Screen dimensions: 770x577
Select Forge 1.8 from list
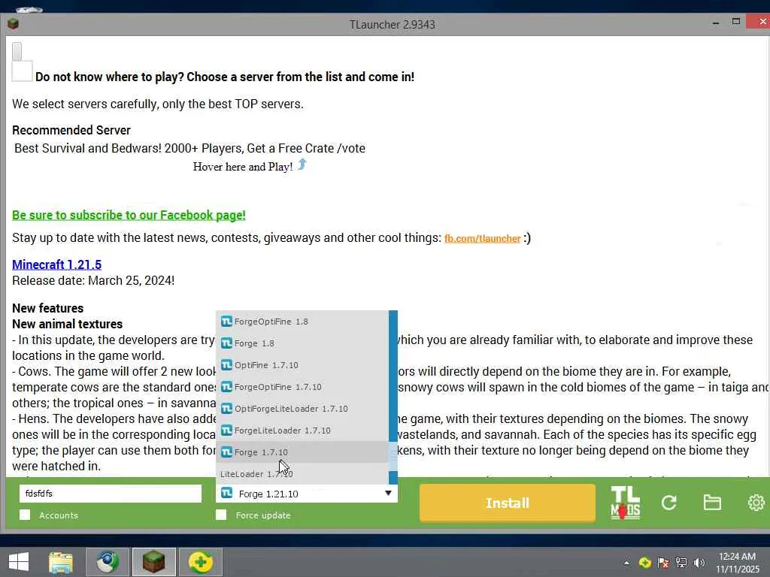click(x=302, y=343)
